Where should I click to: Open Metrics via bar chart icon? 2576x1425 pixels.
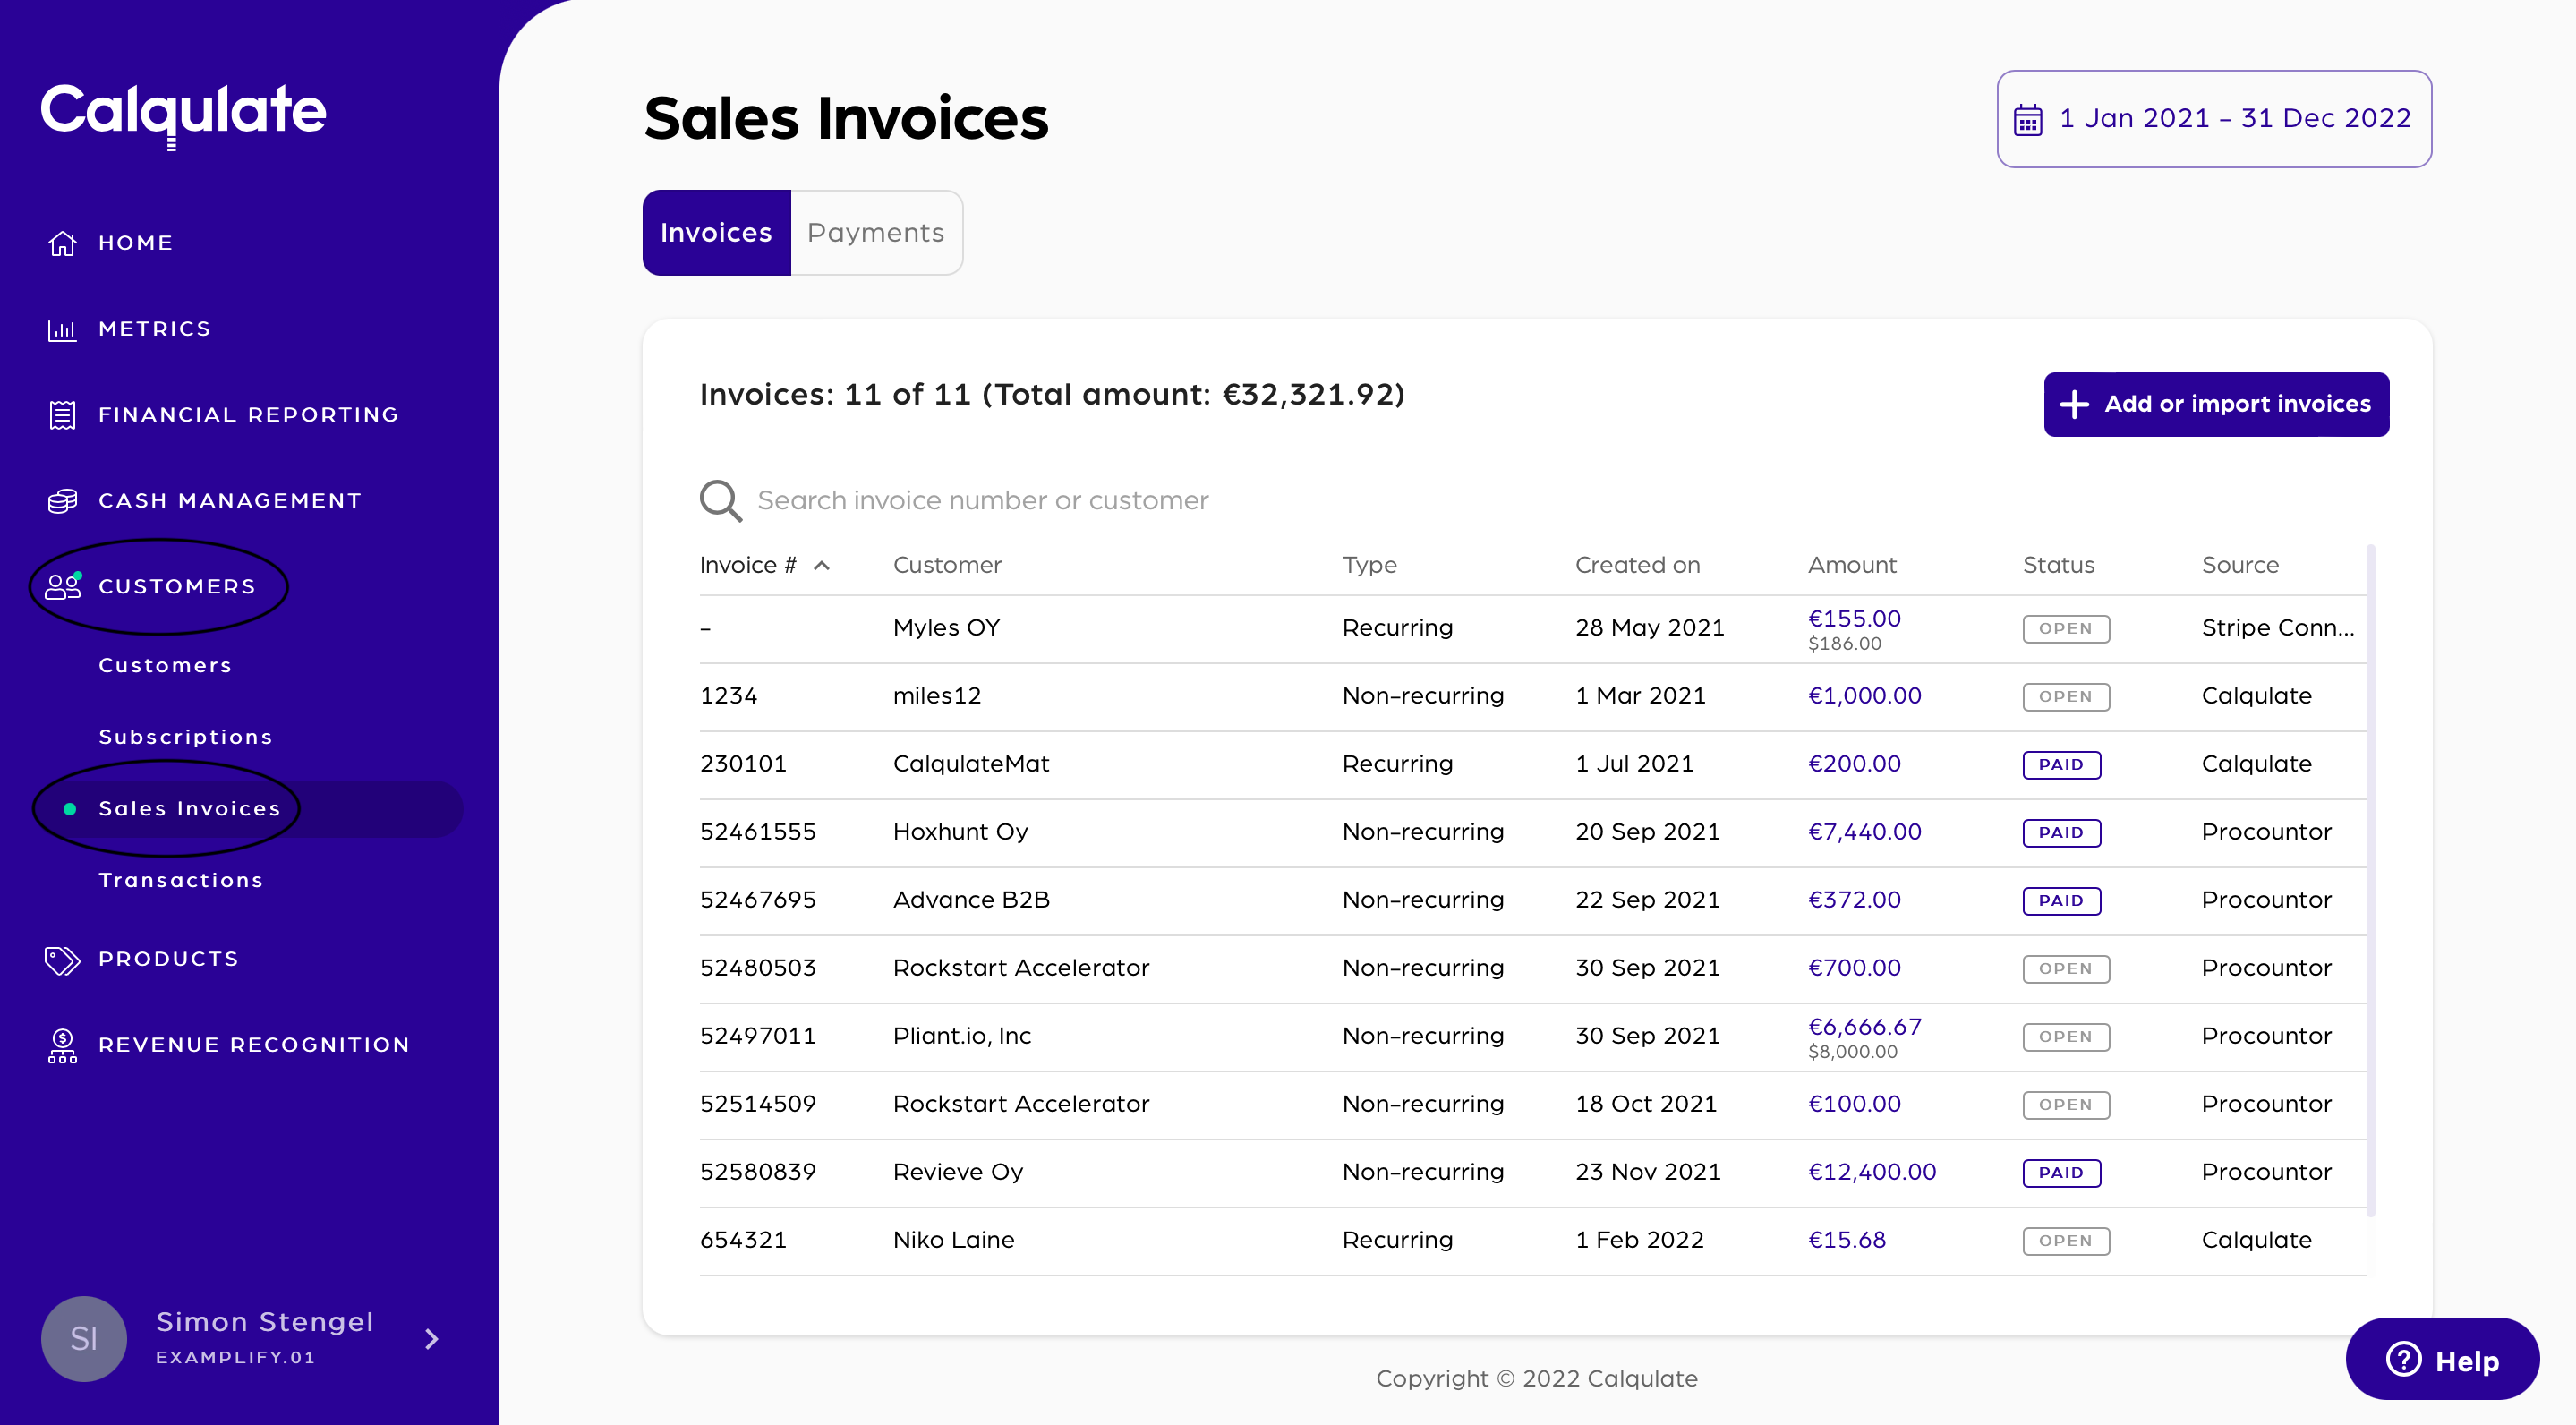coord(62,329)
